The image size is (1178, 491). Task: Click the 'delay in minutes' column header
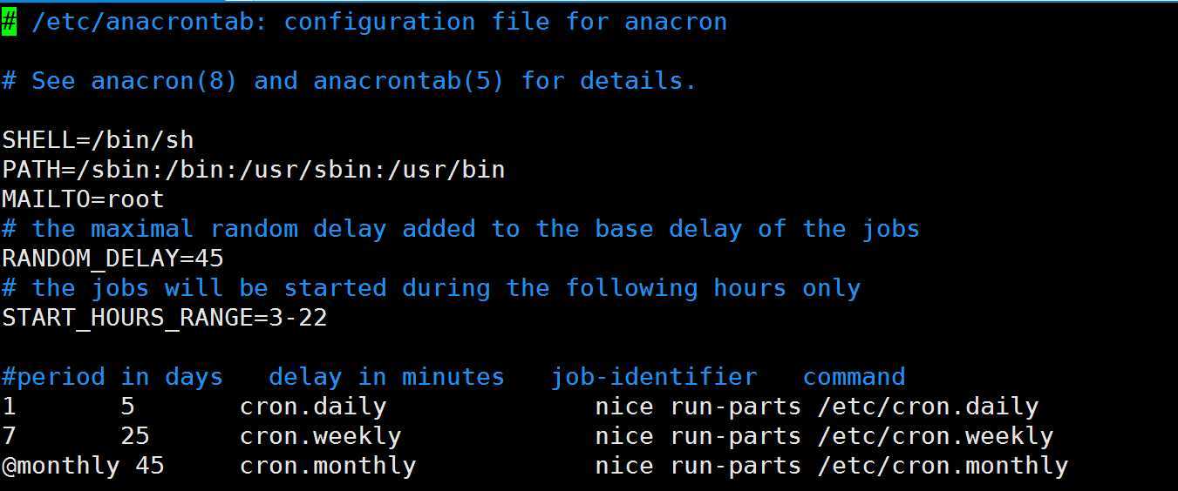coord(386,377)
